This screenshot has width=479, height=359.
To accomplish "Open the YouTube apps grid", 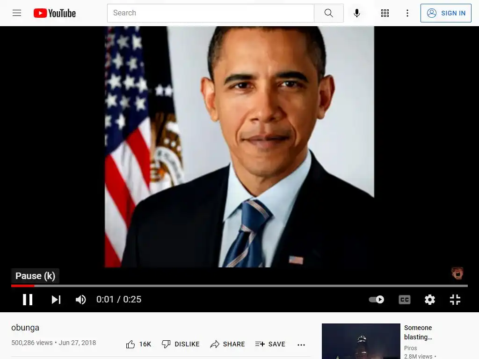I will [x=385, y=13].
